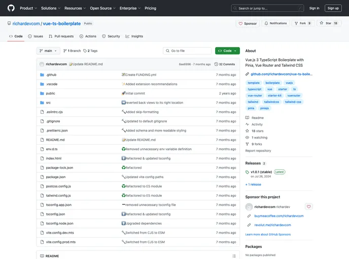Viewport: 349px width, 259px height.
Task: Click the Sponsor heart button
Action: (248, 23)
